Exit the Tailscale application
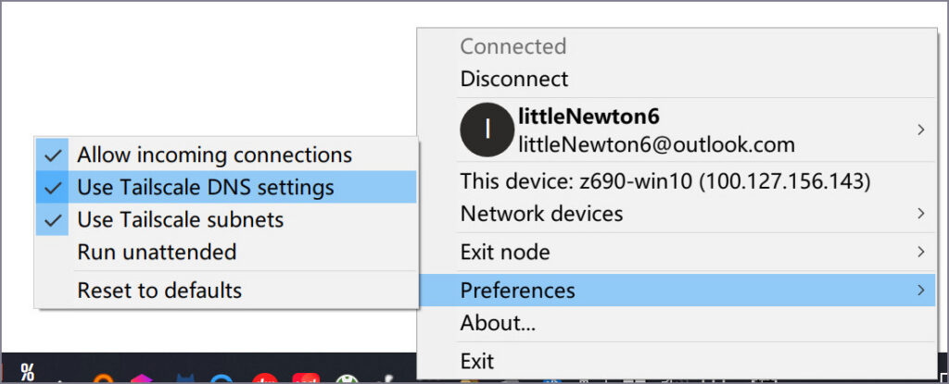This screenshot has height=384, width=949. 477,361
